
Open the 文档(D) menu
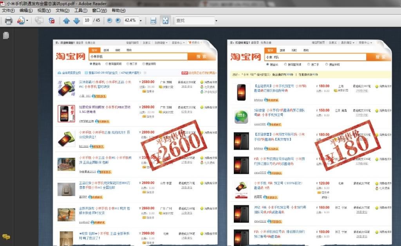point(62,10)
